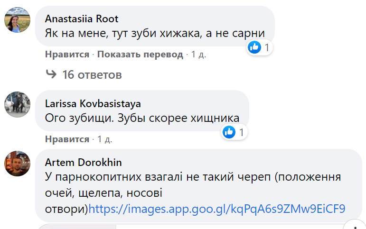Screen dimensions: 366x229
Task: Expand the 16 ответов replies thread
Action: [x=92, y=74]
